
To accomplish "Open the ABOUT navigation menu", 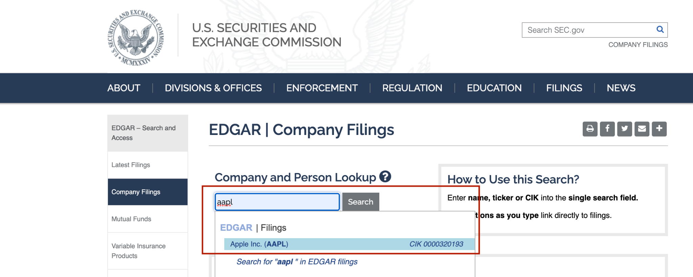I will (124, 88).
